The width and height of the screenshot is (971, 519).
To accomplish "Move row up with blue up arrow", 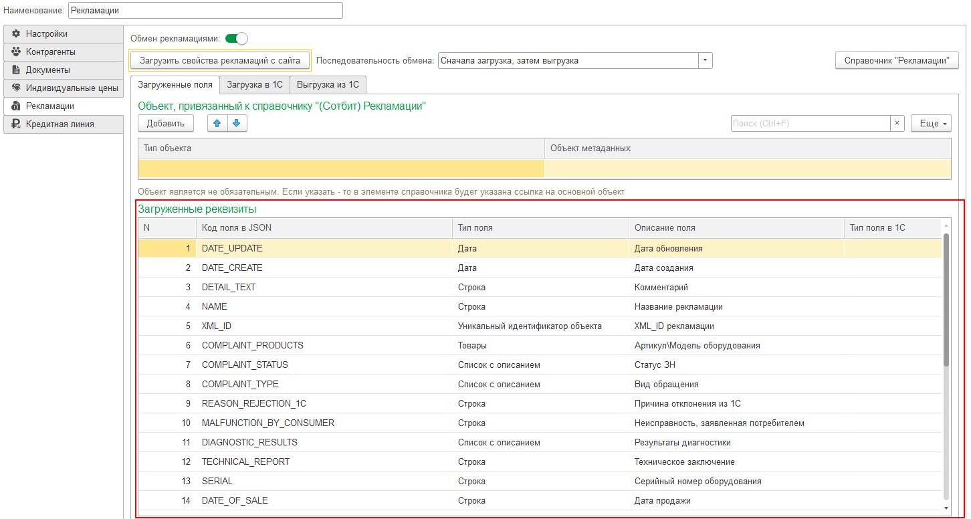I will coord(217,124).
